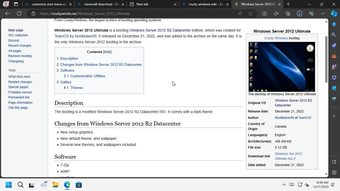Screen dimensions: 340x191
Task: Click scrollbar down arrow
Action: [x=326, y=174]
